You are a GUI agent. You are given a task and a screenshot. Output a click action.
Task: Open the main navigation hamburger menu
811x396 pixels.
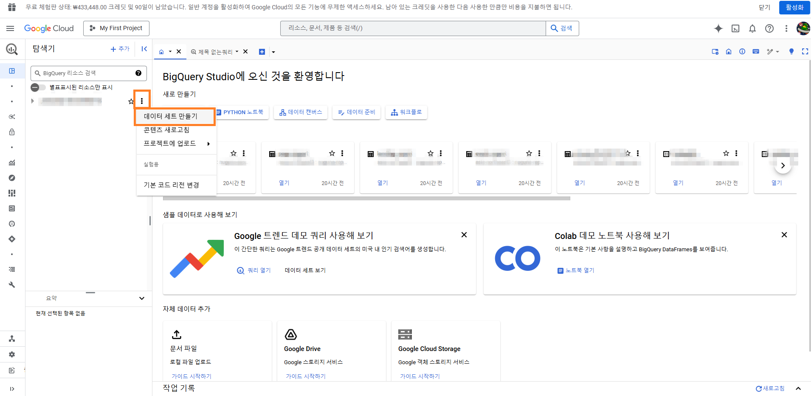pos(10,28)
